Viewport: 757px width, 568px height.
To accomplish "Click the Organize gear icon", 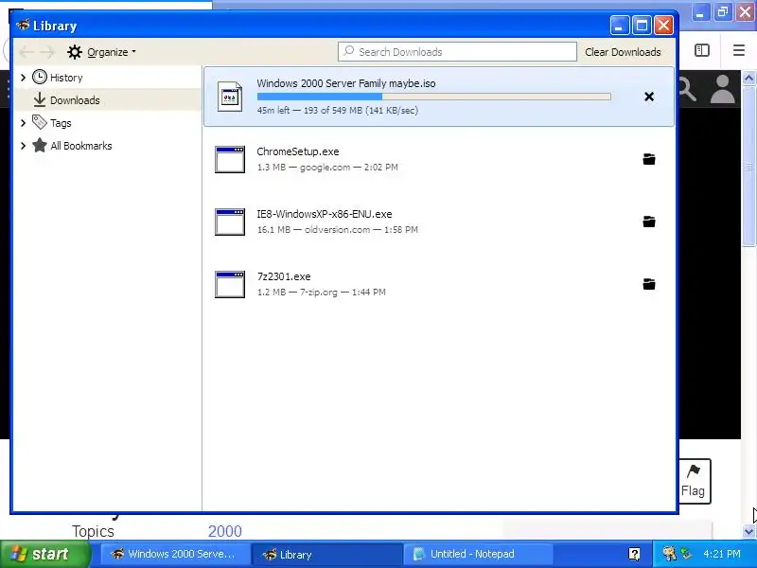I will [75, 52].
